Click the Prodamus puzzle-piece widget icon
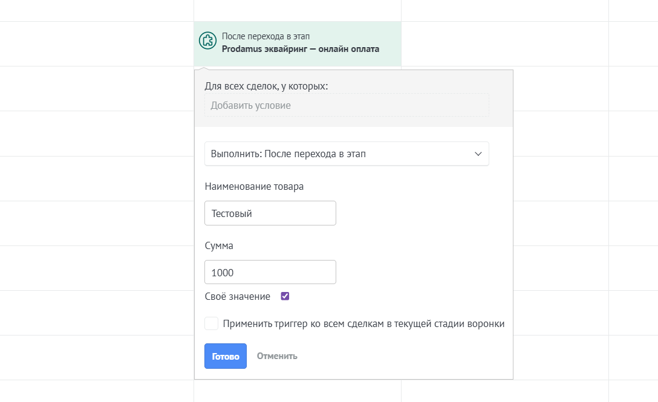 pyautogui.click(x=207, y=41)
